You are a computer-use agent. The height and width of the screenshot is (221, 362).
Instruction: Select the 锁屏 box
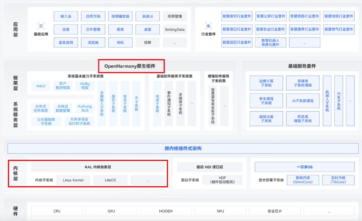coord(148,42)
